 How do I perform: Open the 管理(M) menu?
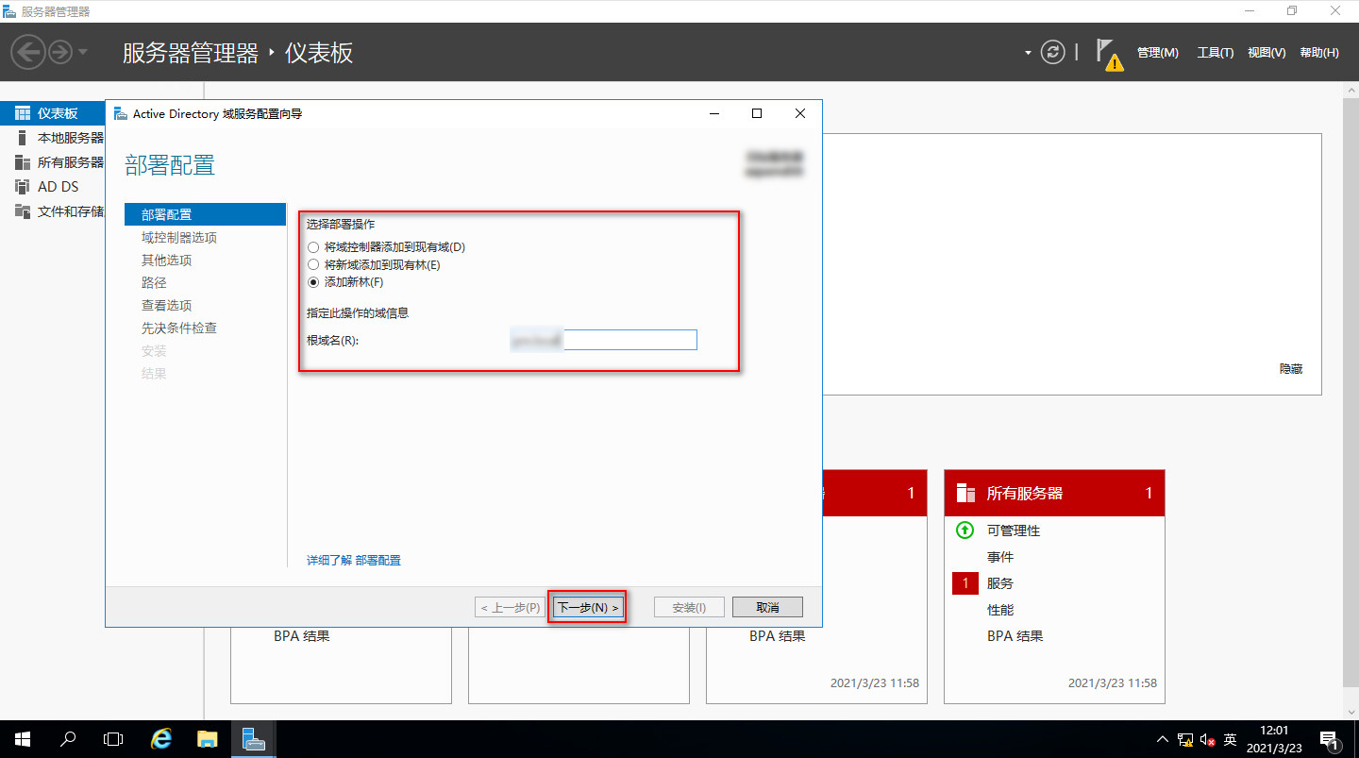pyautogui.click(x=1157, y=53)
